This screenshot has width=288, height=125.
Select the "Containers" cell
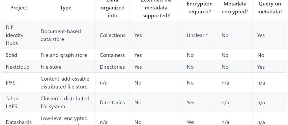(112, 55)
